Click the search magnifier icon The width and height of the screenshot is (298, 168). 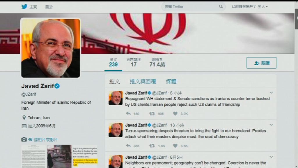coord(221,6)
